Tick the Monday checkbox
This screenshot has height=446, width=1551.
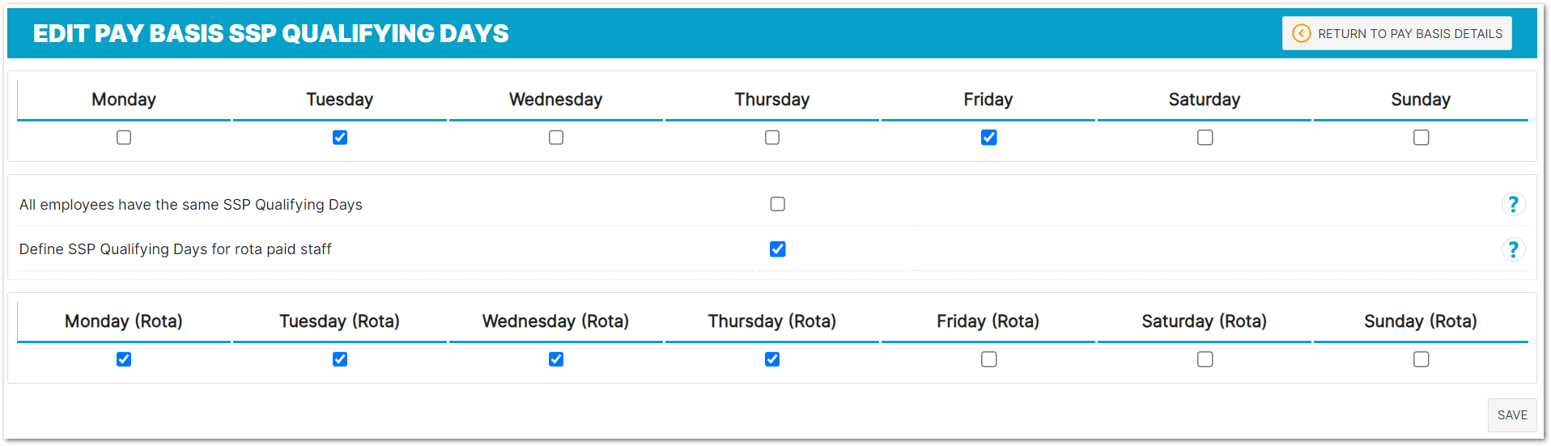[124, 138]
